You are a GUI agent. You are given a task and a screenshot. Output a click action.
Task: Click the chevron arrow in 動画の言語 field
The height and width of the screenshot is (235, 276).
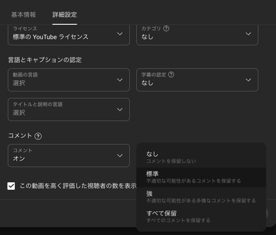[x=120, y=80]
